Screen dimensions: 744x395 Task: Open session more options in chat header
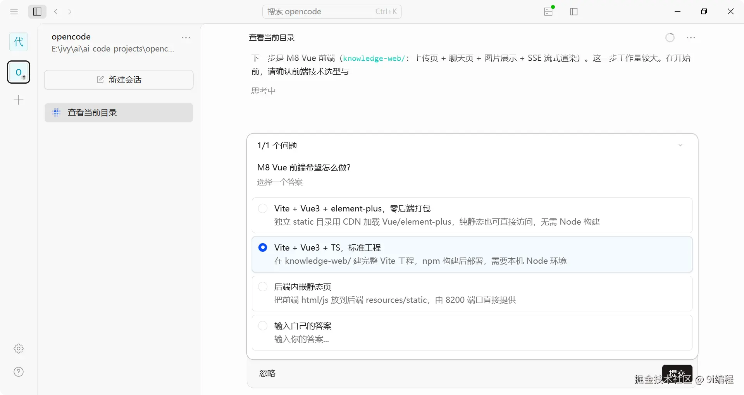[x=691, y=38]
